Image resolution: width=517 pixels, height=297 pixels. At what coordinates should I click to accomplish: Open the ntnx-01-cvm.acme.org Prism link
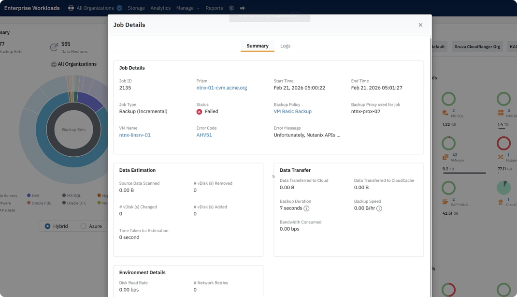coord(221,88)
